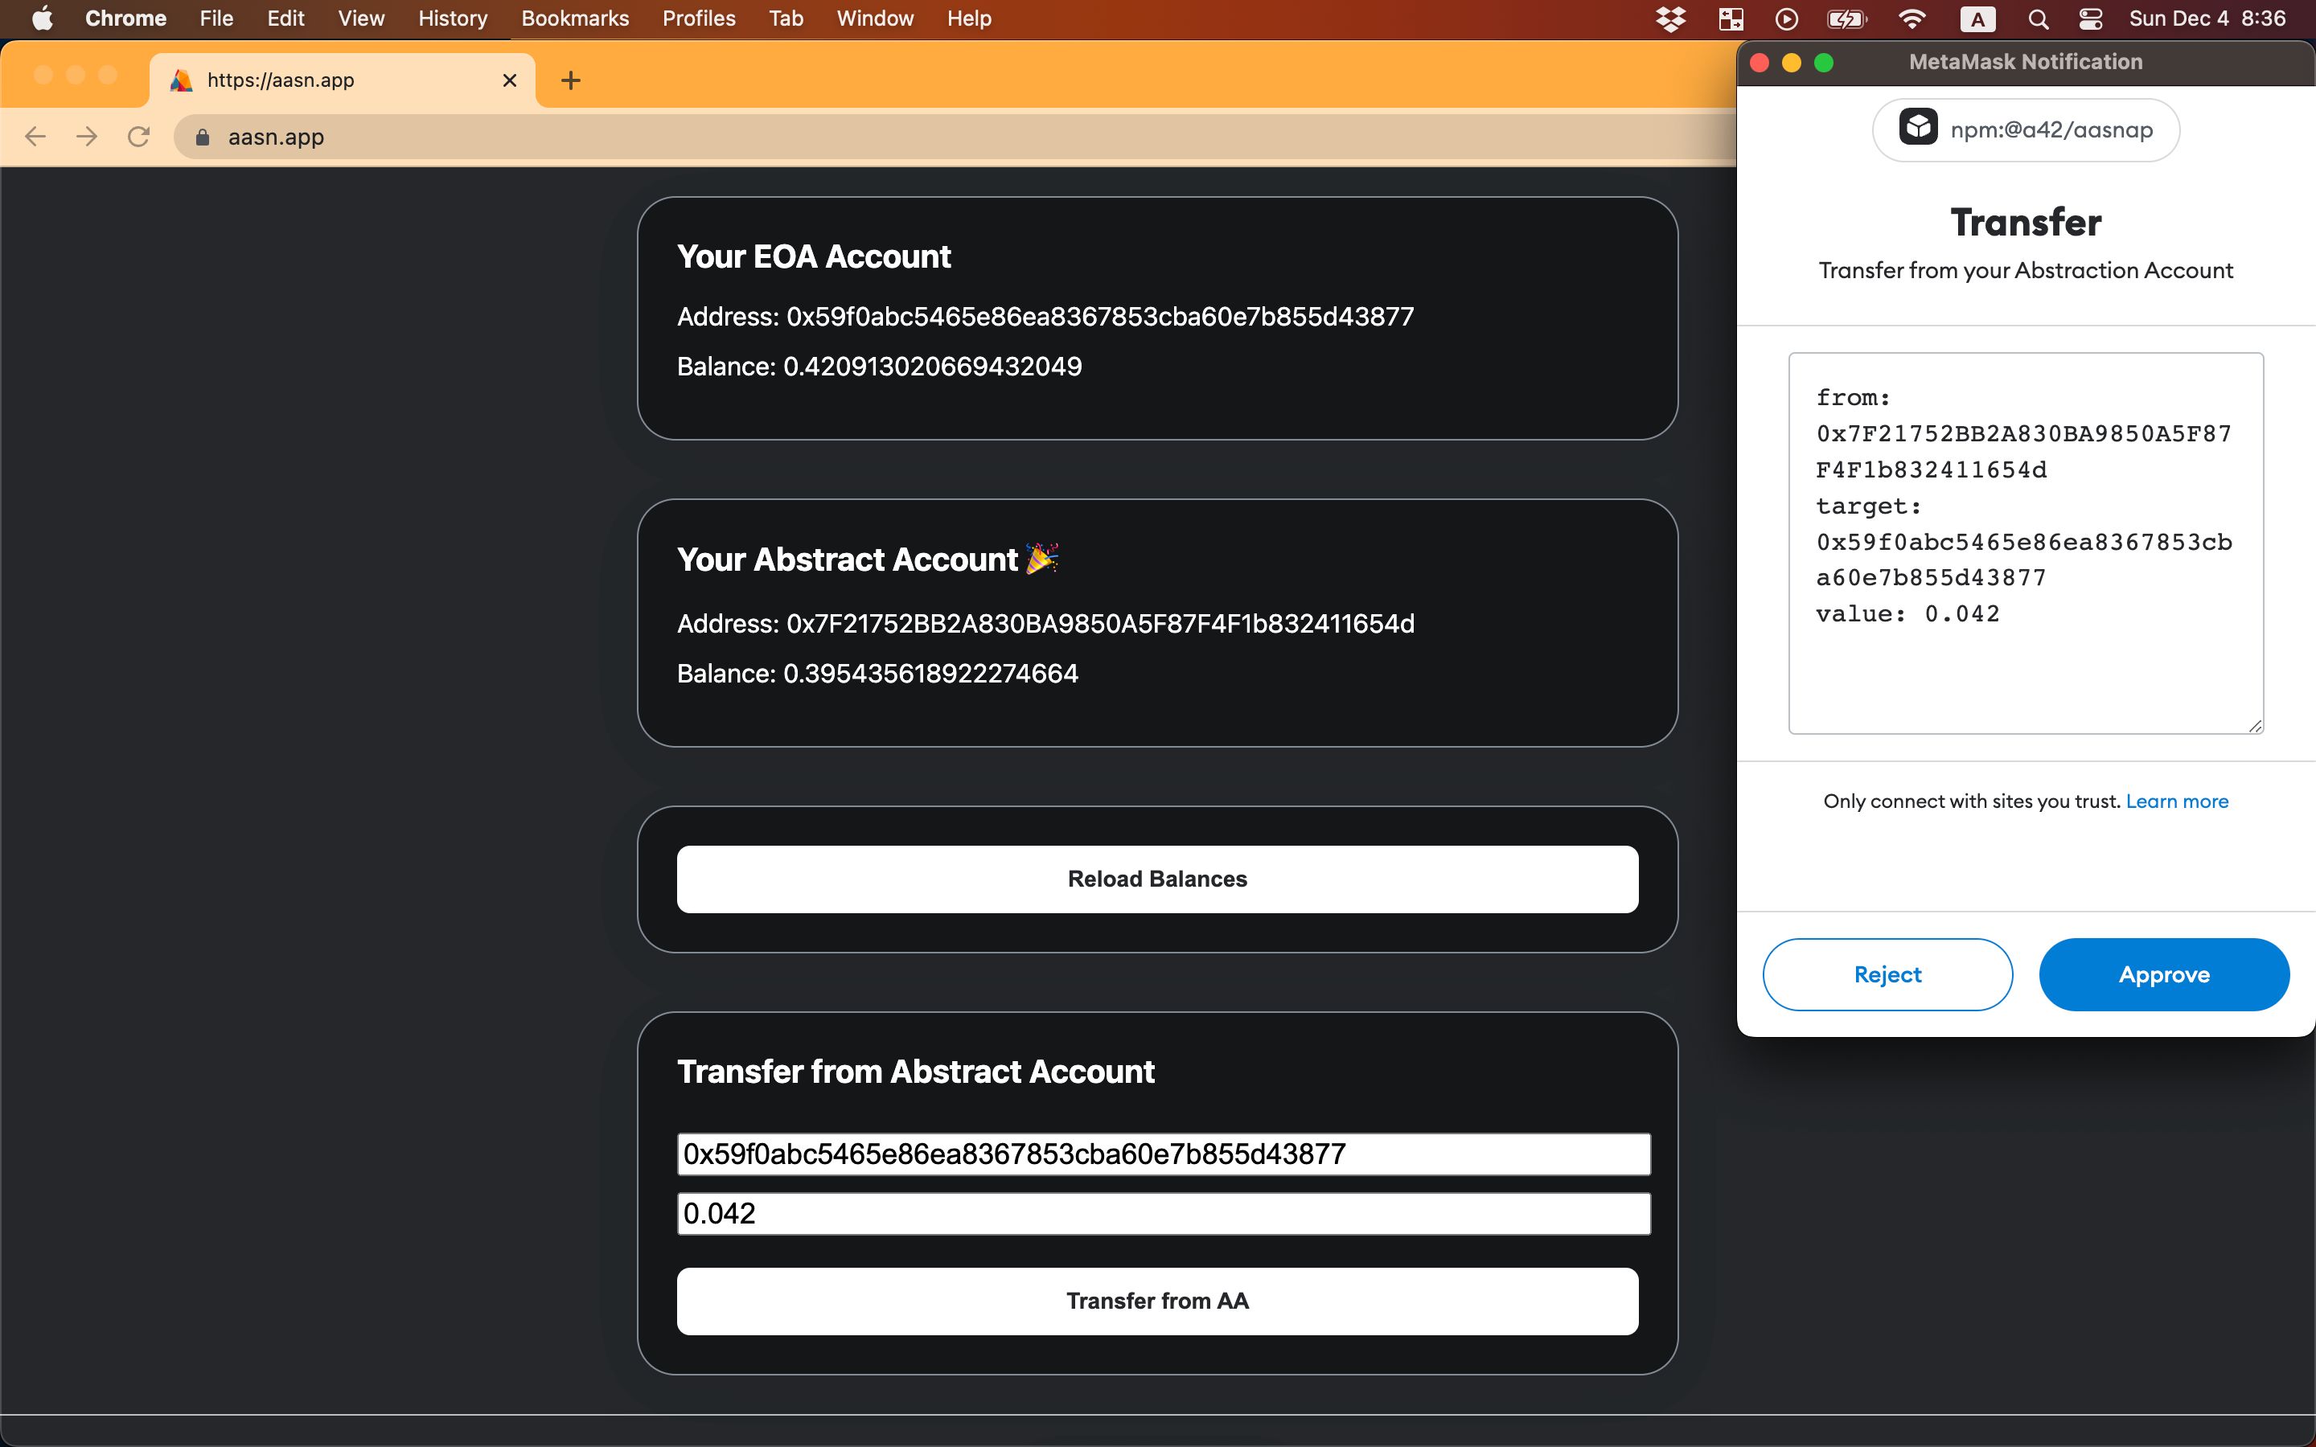2316x1447 pixels.
Task: Approve the MetaMask transfer
Action: click(x=2164, y=974)
